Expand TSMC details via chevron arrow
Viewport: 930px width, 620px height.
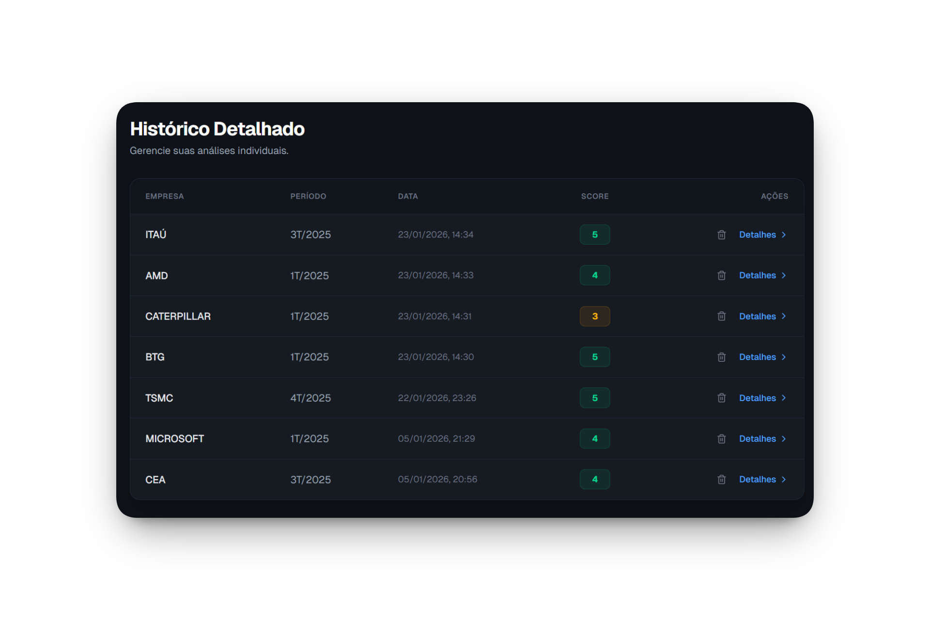tap(784, 398)
